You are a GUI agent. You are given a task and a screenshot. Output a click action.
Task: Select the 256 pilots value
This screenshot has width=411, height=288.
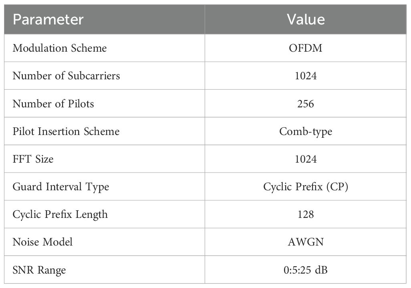pyautogui.click(x=306, y=104)
